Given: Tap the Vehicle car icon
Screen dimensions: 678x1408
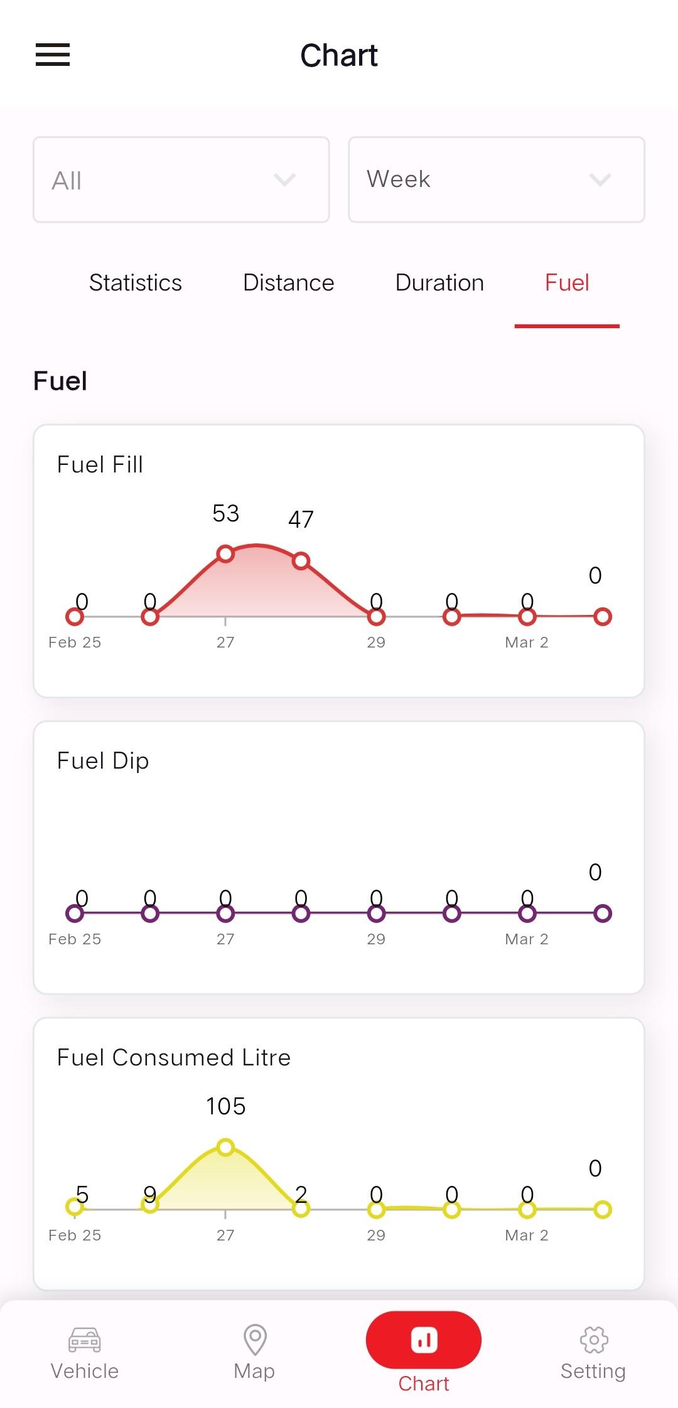Looking at the screenshot, I should pos(84,1340).
